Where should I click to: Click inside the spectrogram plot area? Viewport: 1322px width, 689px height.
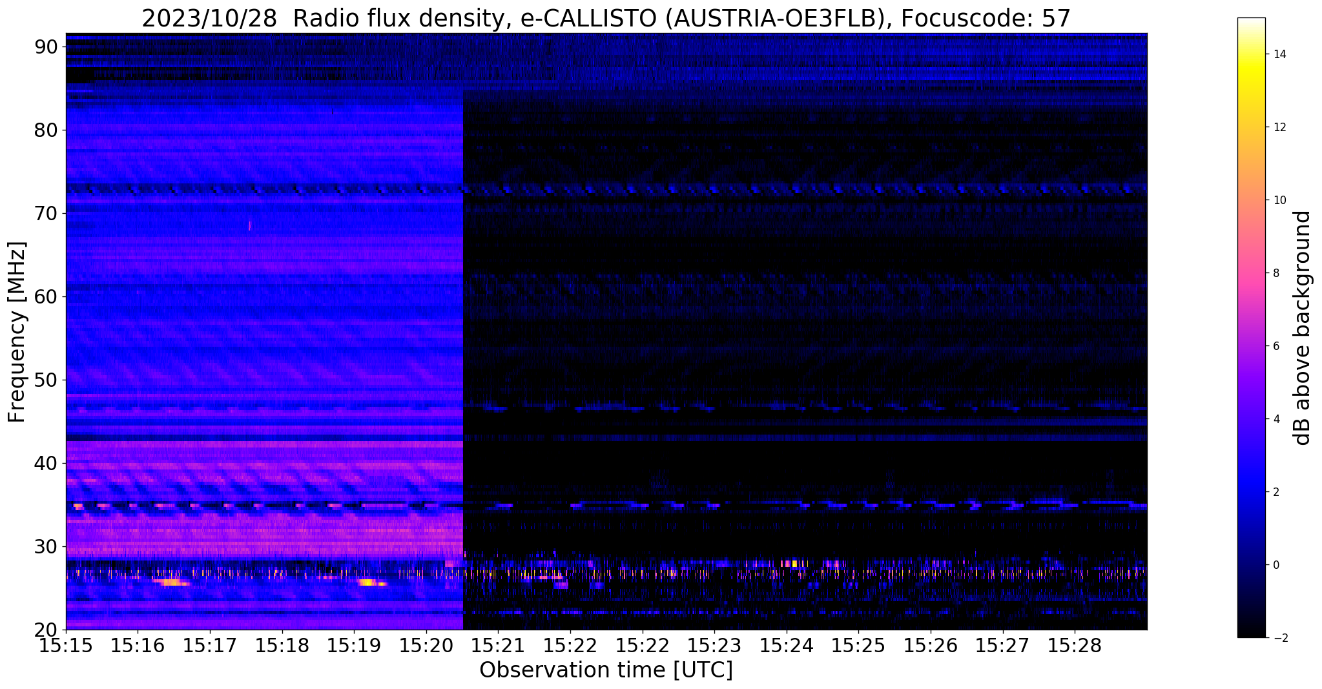click(x=606, y=331)
